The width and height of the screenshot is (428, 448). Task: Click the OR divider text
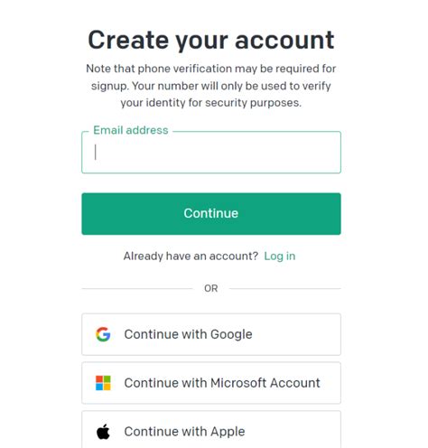(211, 288)
